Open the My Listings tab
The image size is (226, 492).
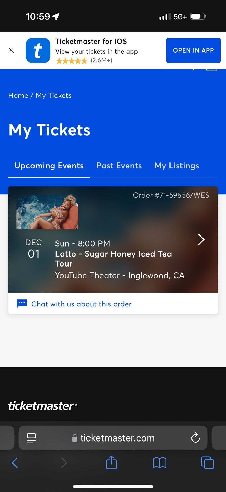tap(177, 166)
